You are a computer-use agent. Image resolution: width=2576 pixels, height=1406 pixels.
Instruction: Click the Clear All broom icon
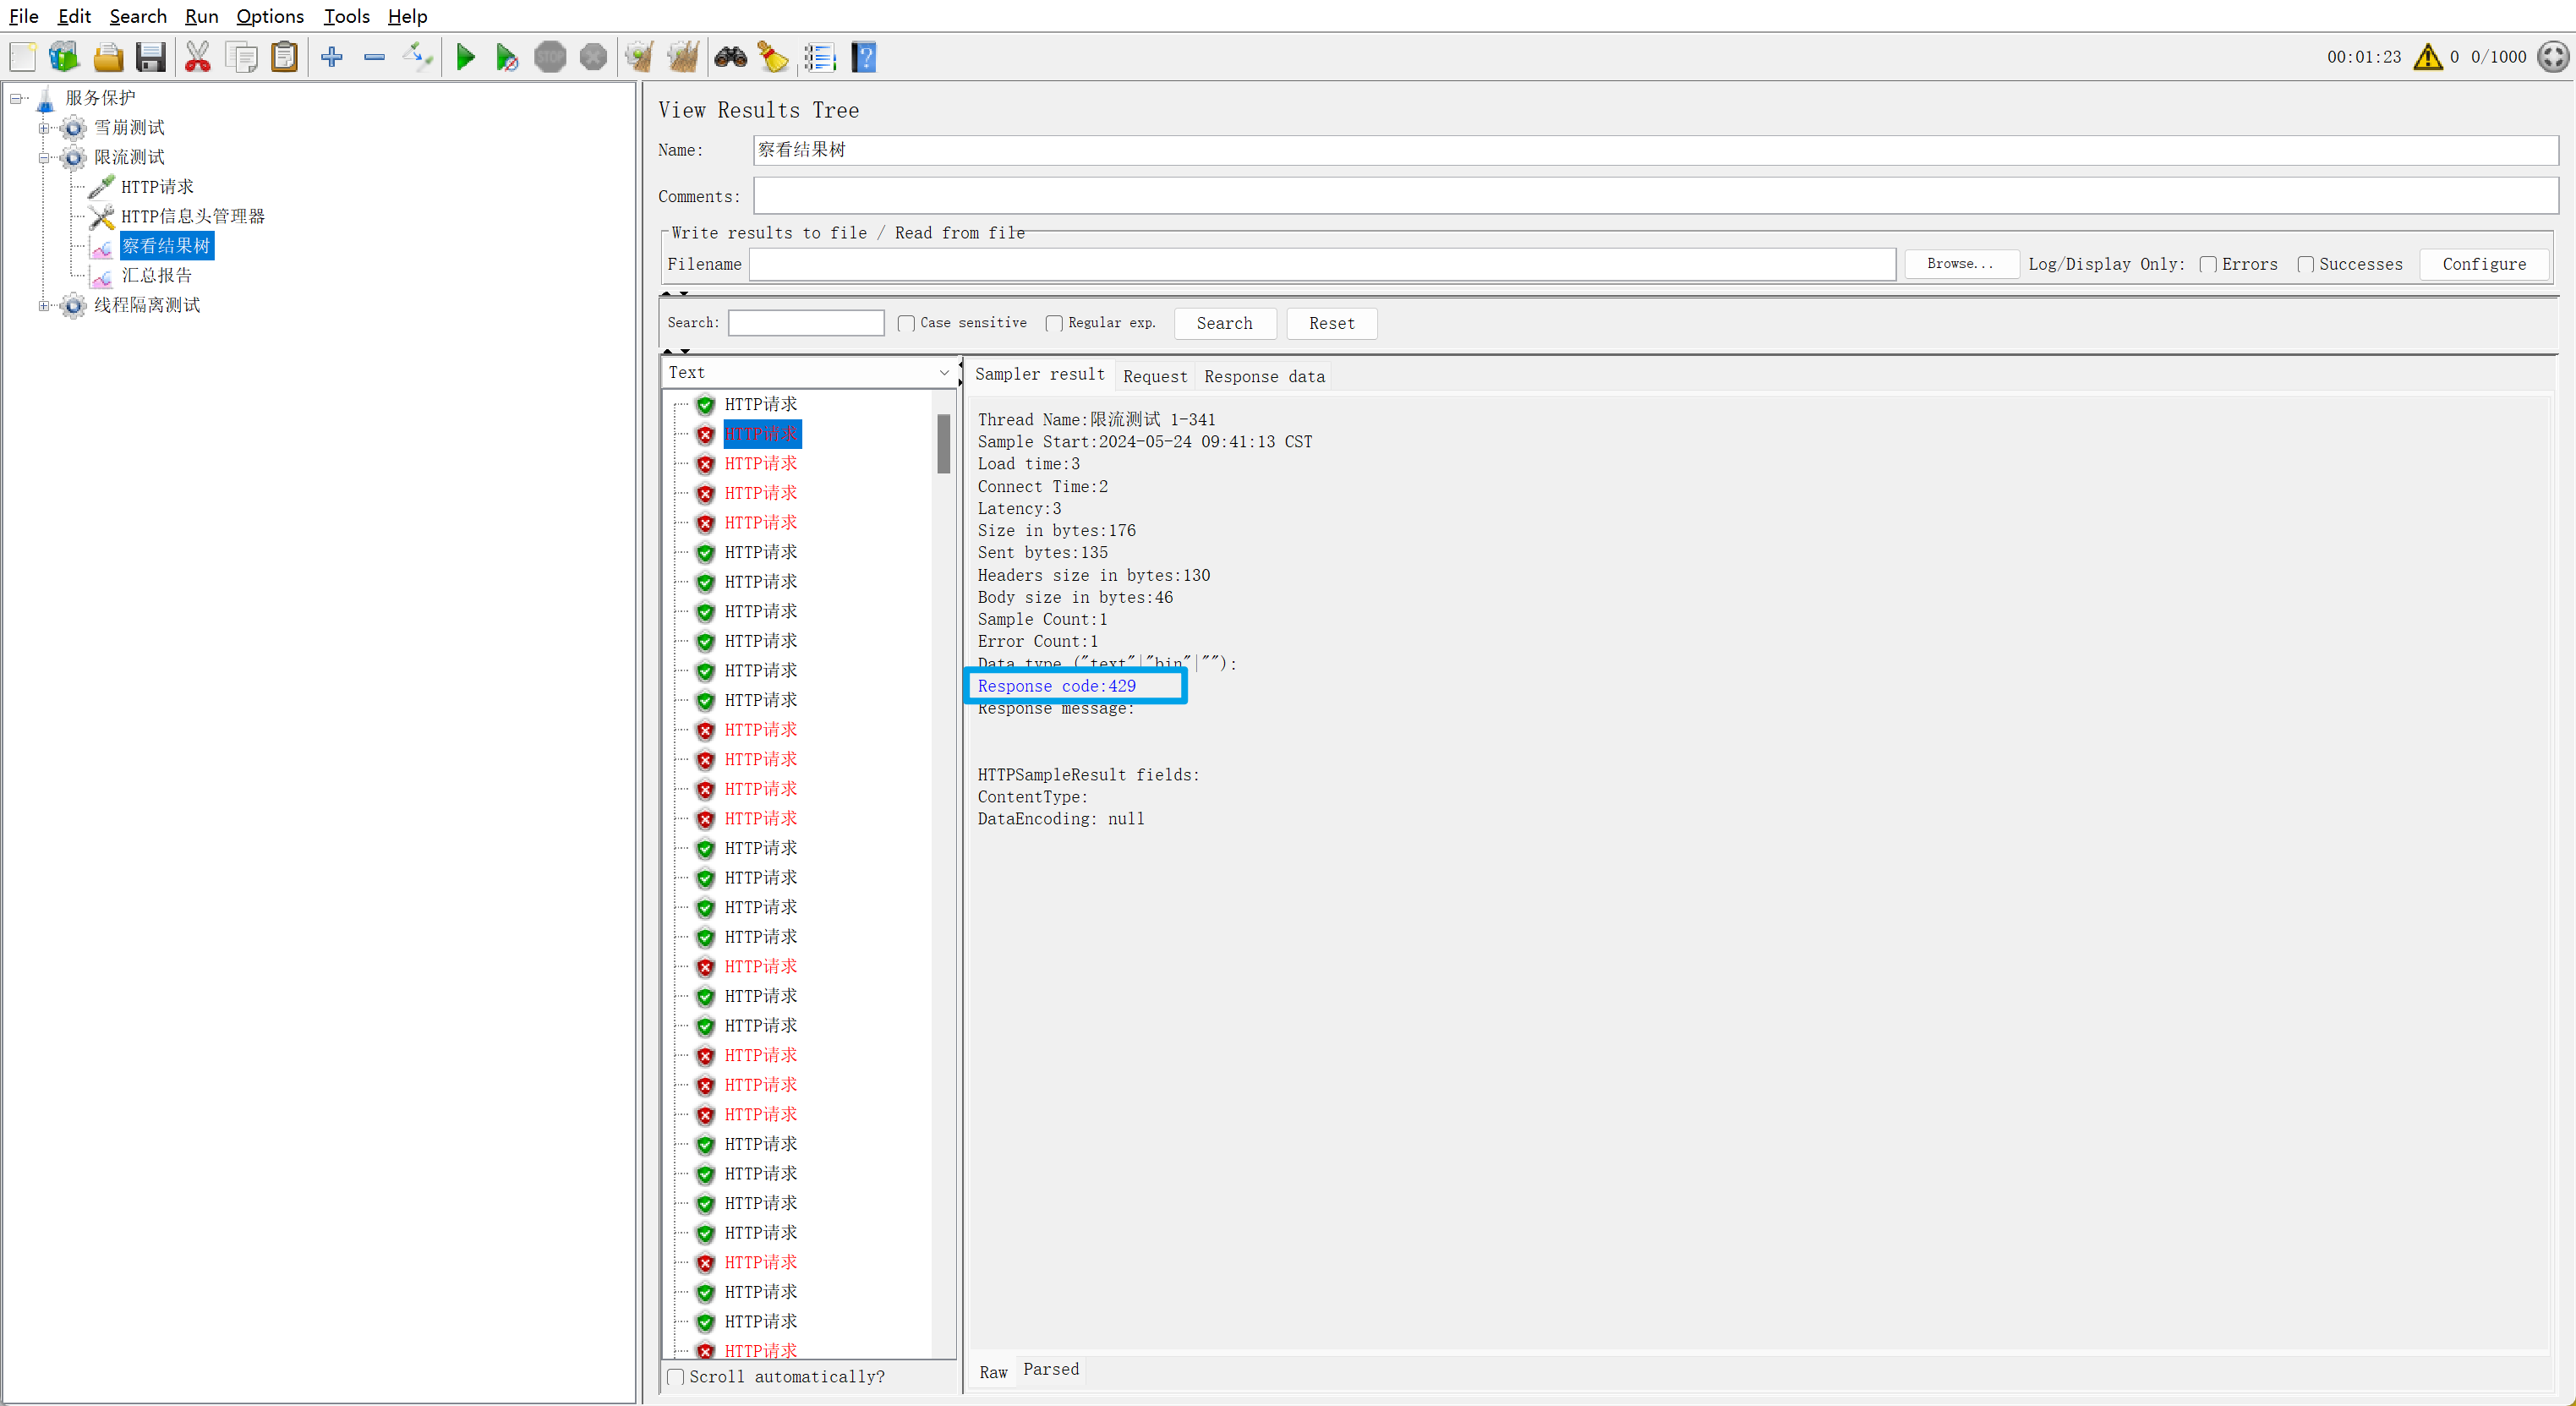click(684, 57)
